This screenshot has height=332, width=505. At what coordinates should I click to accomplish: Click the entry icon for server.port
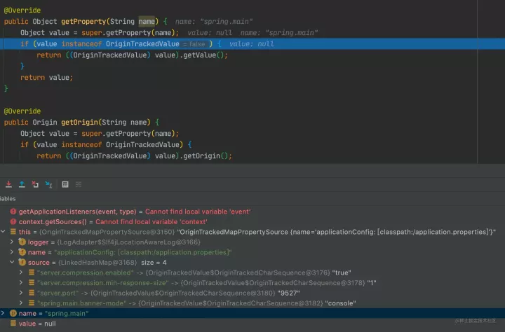point(32,293)
